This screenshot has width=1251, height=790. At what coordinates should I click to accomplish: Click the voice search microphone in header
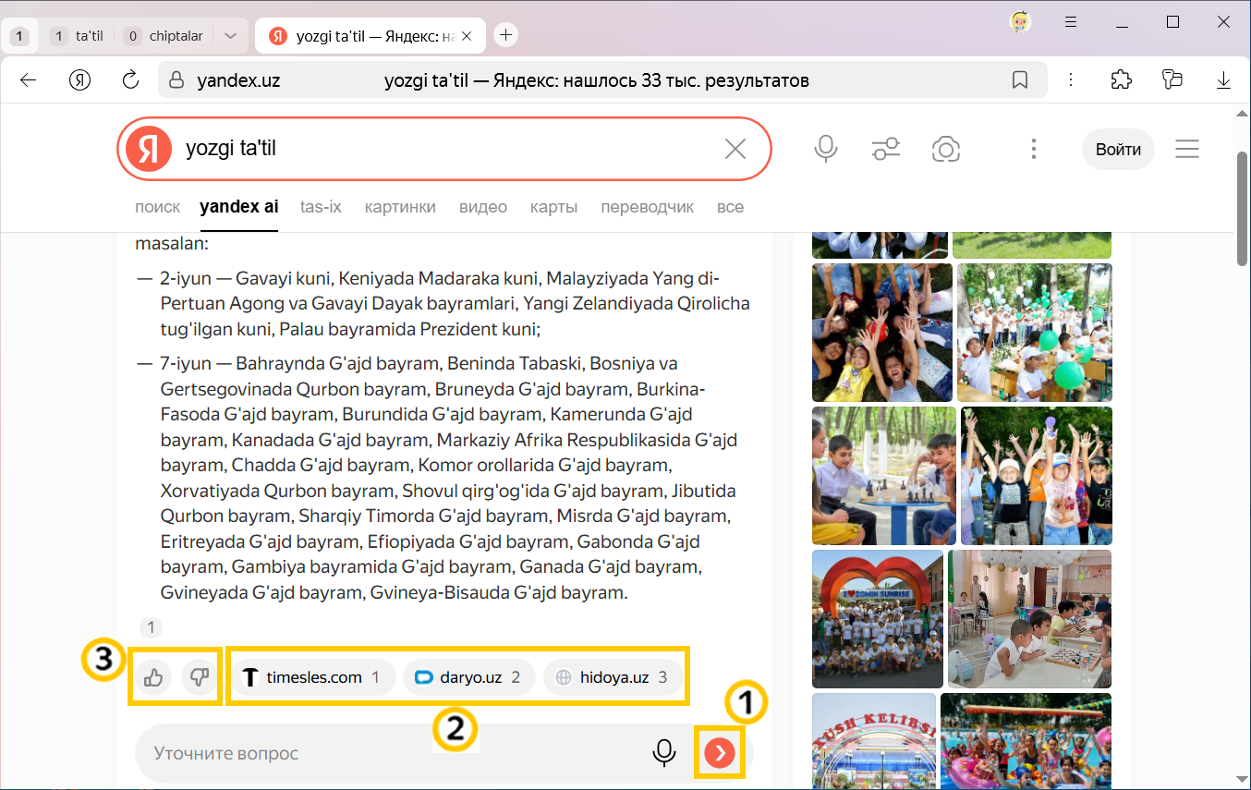(x=825, y=149)
